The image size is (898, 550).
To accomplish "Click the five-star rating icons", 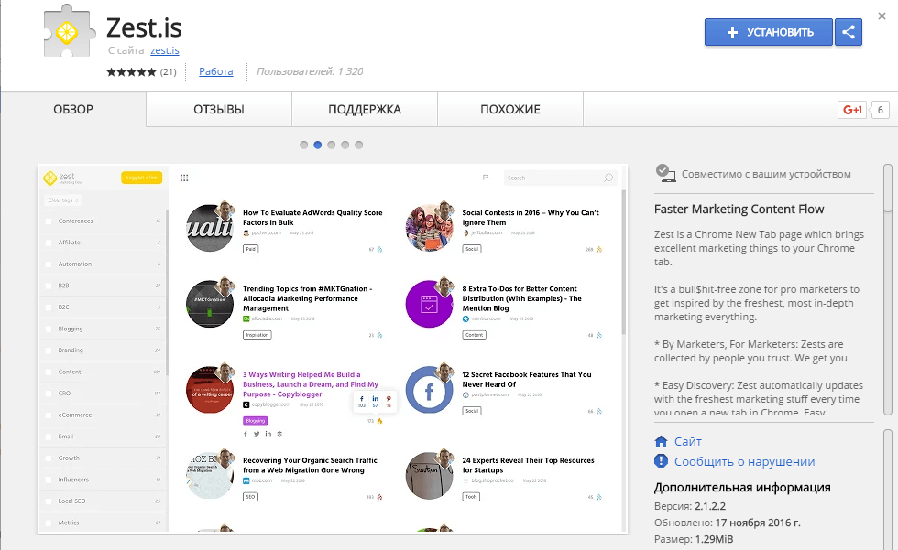I will (131, 71).
